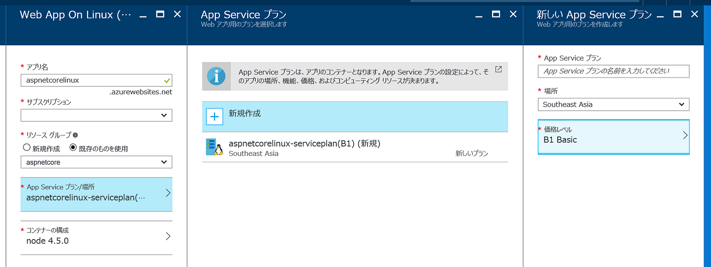711x267 pixels.
Task: Maximize the App Service プラン blade
Action: coord(496,14)
